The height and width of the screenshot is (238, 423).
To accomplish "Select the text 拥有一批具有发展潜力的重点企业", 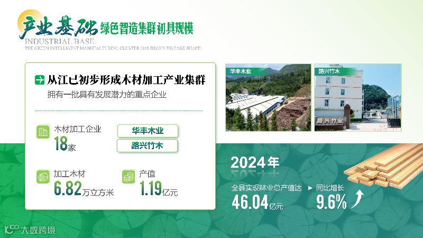I will (x=107, y=95).
